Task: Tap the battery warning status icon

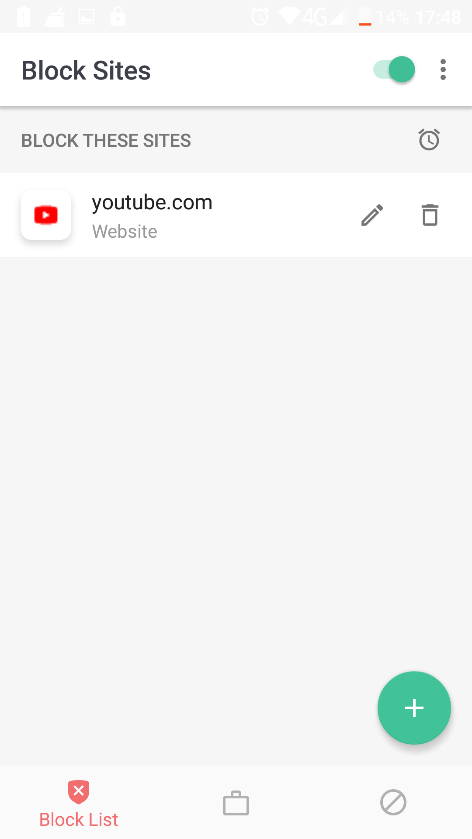Action: click(x=24, y=17)
